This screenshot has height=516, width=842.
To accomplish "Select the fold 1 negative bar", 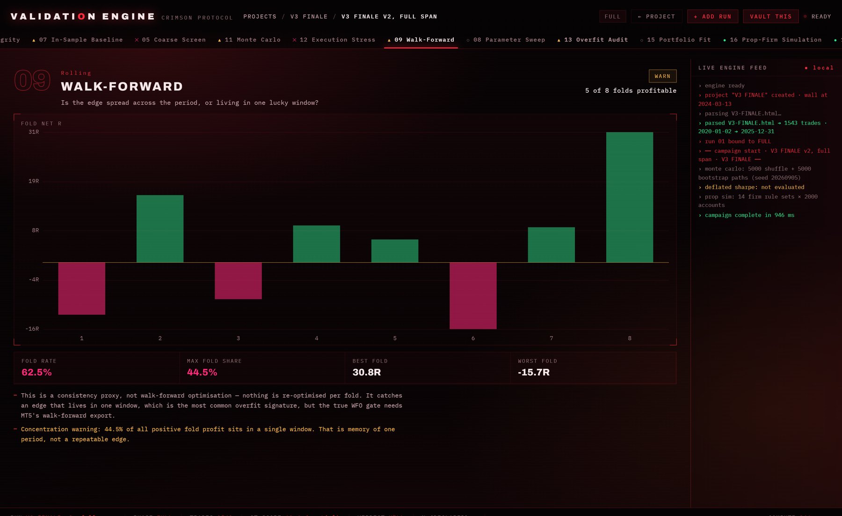I will click(x=81, y=288).
